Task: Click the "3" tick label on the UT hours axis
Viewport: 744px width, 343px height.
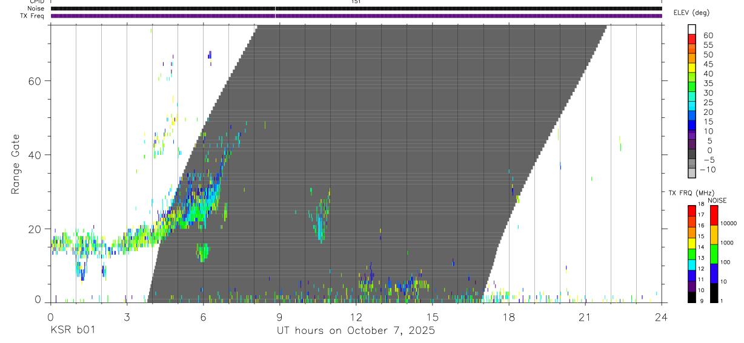Action: point(127,317)
